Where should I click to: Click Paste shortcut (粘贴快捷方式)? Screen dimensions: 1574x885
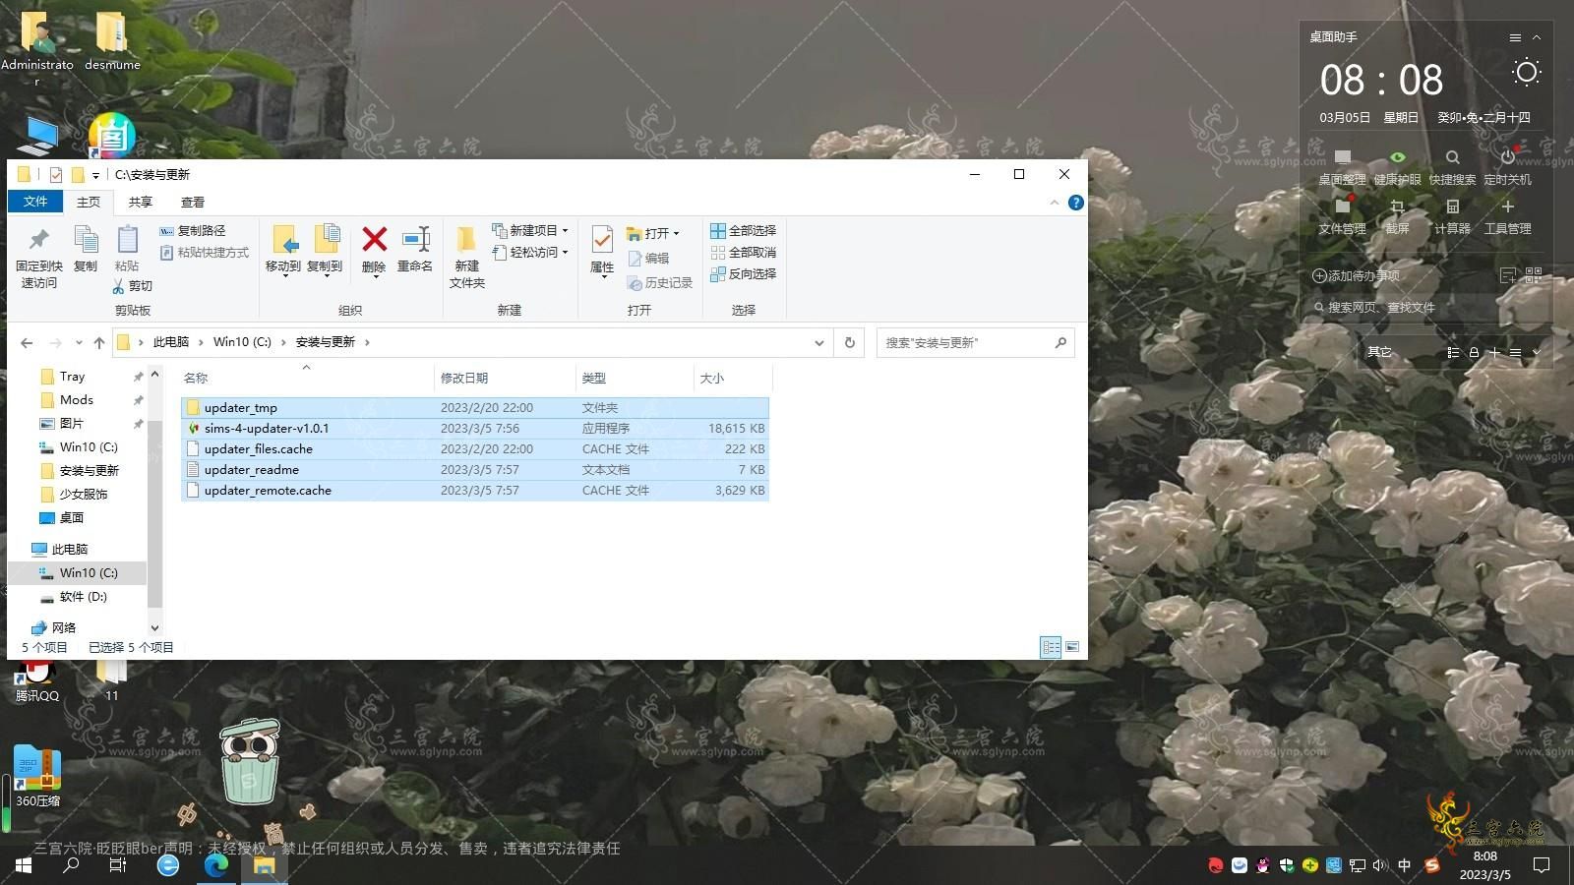204,253
